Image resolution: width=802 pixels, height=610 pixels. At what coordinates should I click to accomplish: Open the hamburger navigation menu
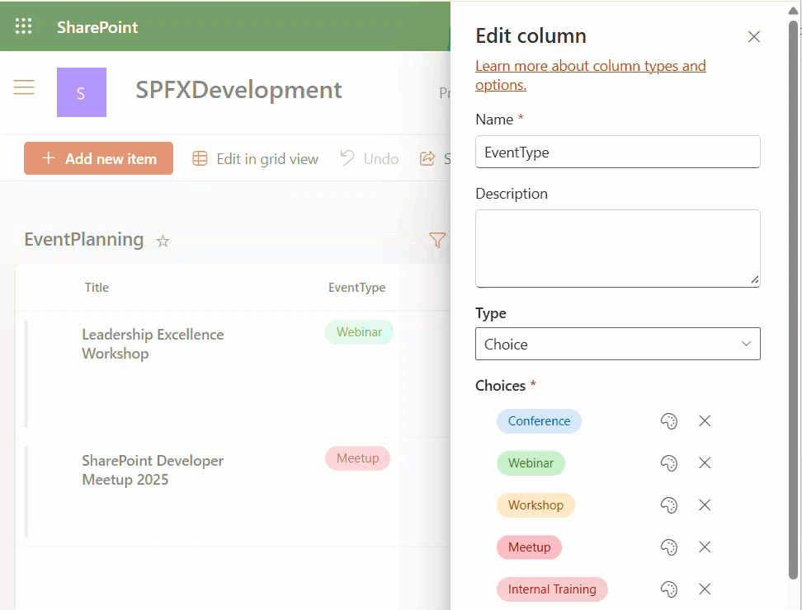[x=24, y=87]
